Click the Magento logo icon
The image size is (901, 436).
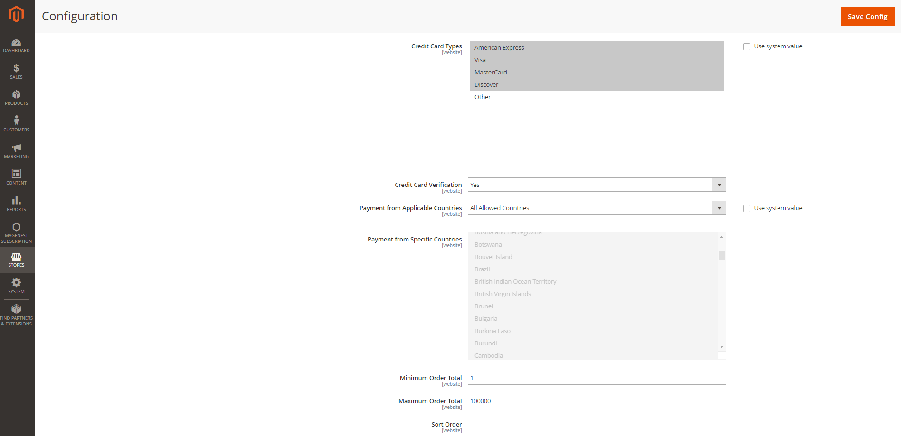point(16,14)
